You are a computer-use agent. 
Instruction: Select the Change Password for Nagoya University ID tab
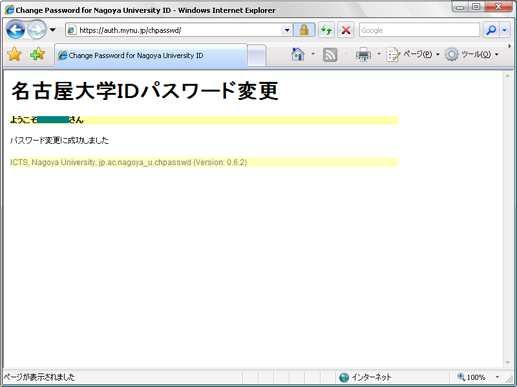click(x=149, y=56)
